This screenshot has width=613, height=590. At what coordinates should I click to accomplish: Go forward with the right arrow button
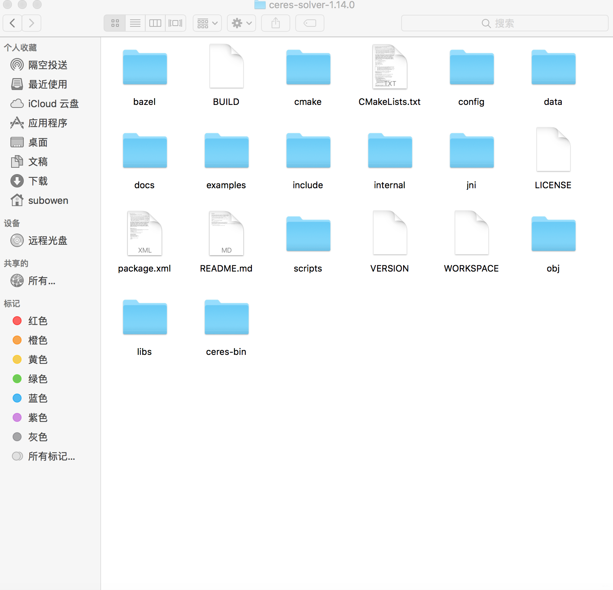tap(32, 23)
